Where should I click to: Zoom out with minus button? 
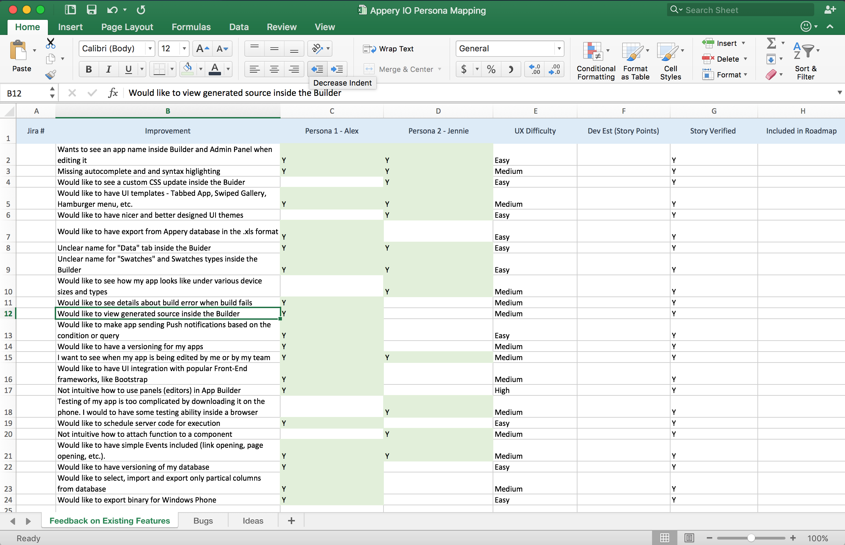709,538
